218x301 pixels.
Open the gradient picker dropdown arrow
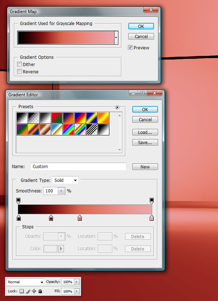click(116, 38)
